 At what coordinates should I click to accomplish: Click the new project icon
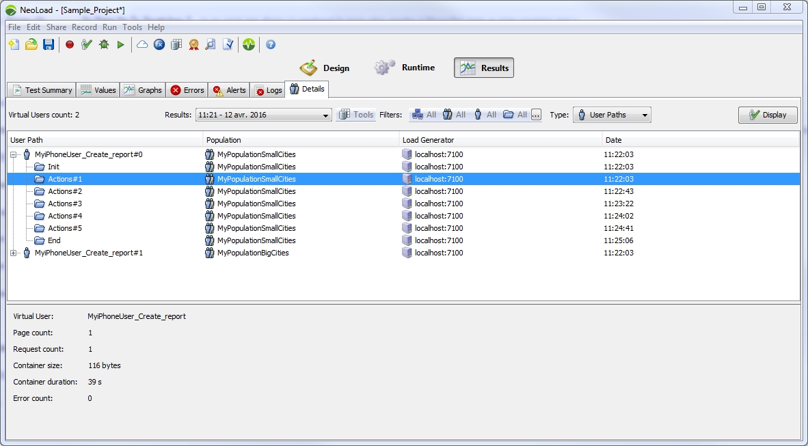[14, 44]
